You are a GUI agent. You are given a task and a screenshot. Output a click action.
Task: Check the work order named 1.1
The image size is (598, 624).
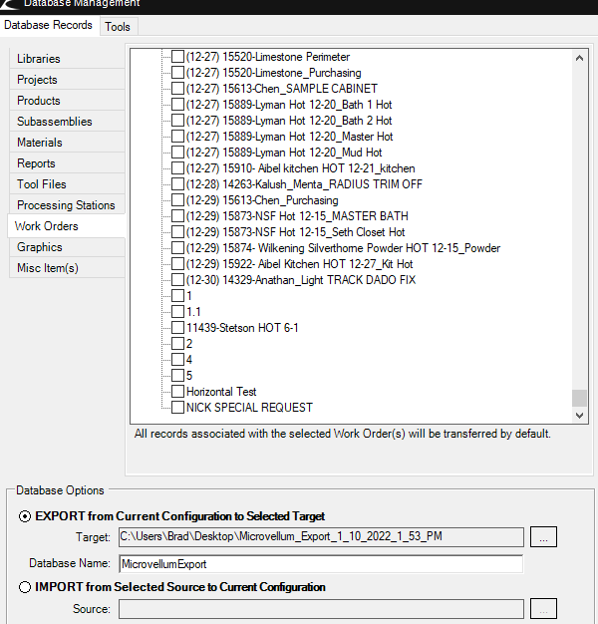coord(177,311)
